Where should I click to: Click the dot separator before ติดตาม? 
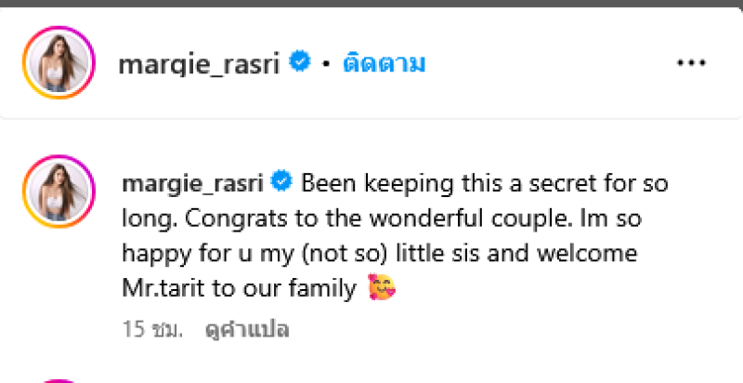pyautogui.click(x=327, y=64)
